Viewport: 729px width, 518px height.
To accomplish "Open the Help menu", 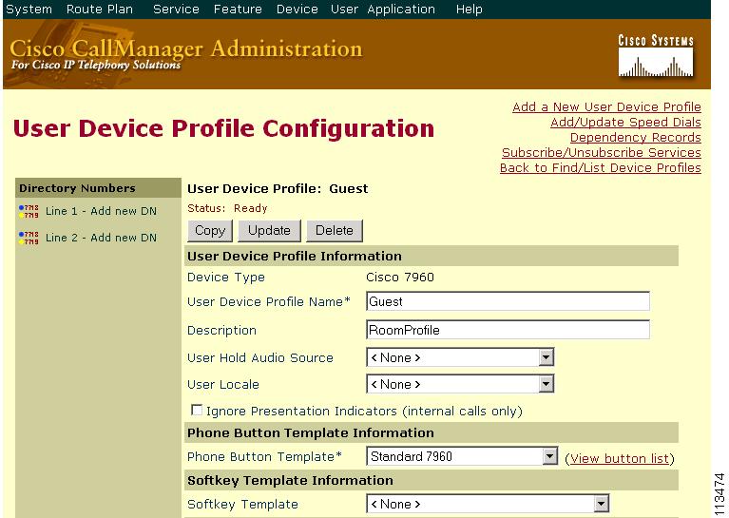I will 469,9.
